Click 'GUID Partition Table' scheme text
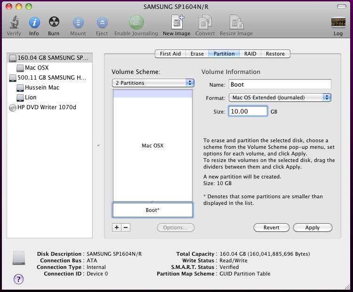This screenshot has height=292, width=353. (x=245, y=274)
